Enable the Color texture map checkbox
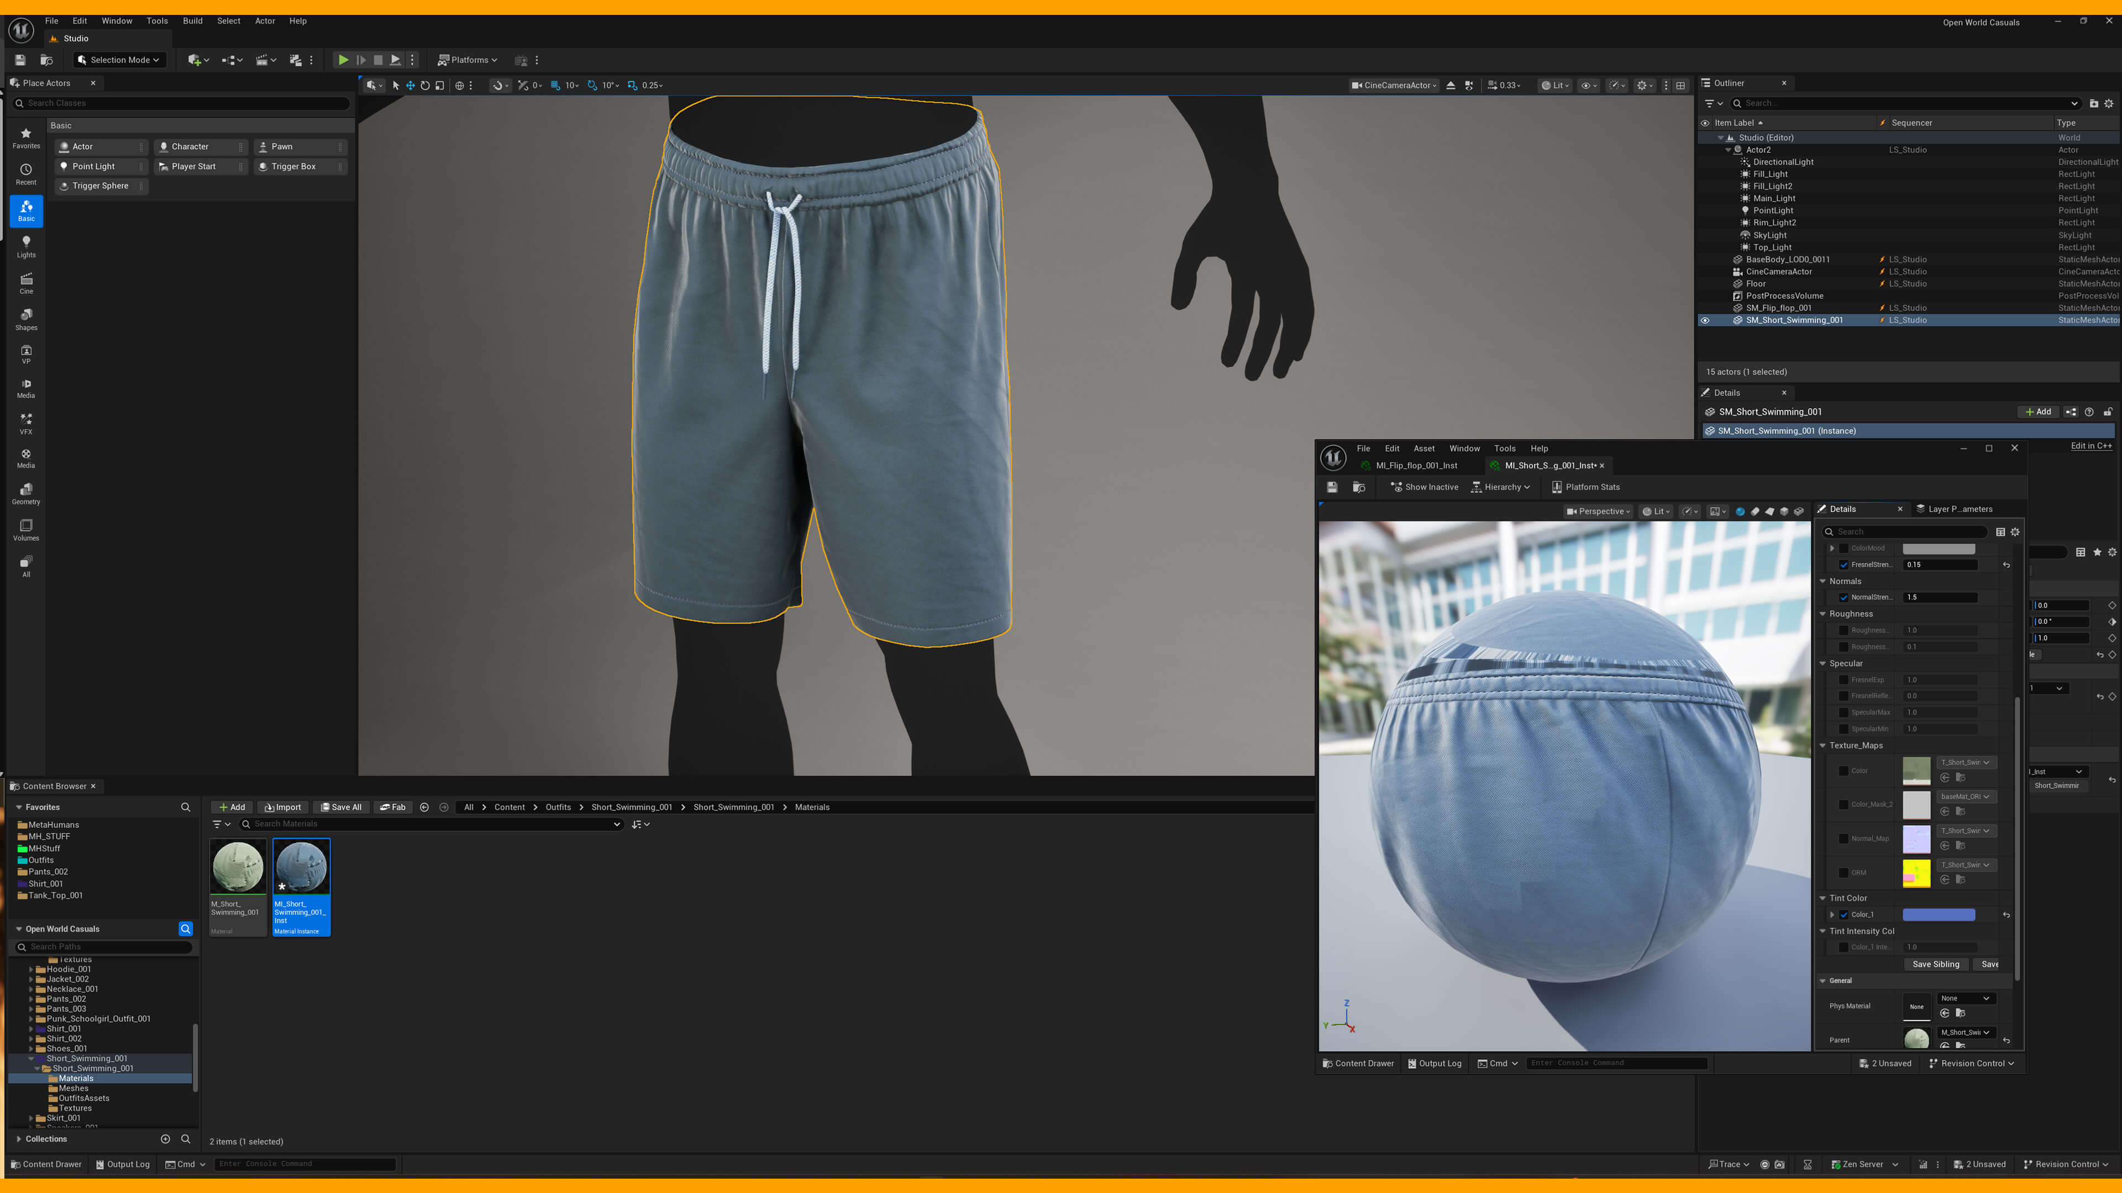 [x=1843, y=772]
